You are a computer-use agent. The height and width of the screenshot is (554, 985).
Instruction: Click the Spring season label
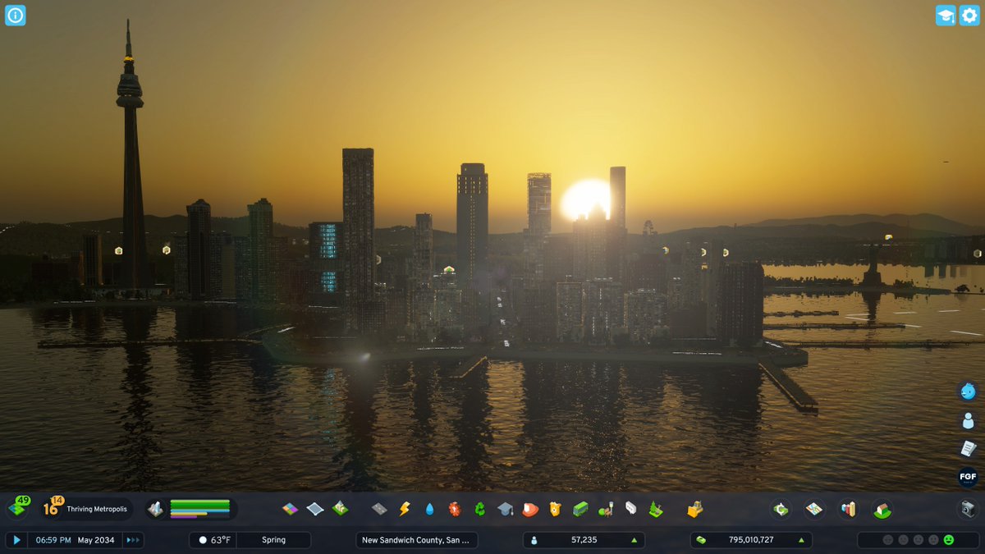274,540
